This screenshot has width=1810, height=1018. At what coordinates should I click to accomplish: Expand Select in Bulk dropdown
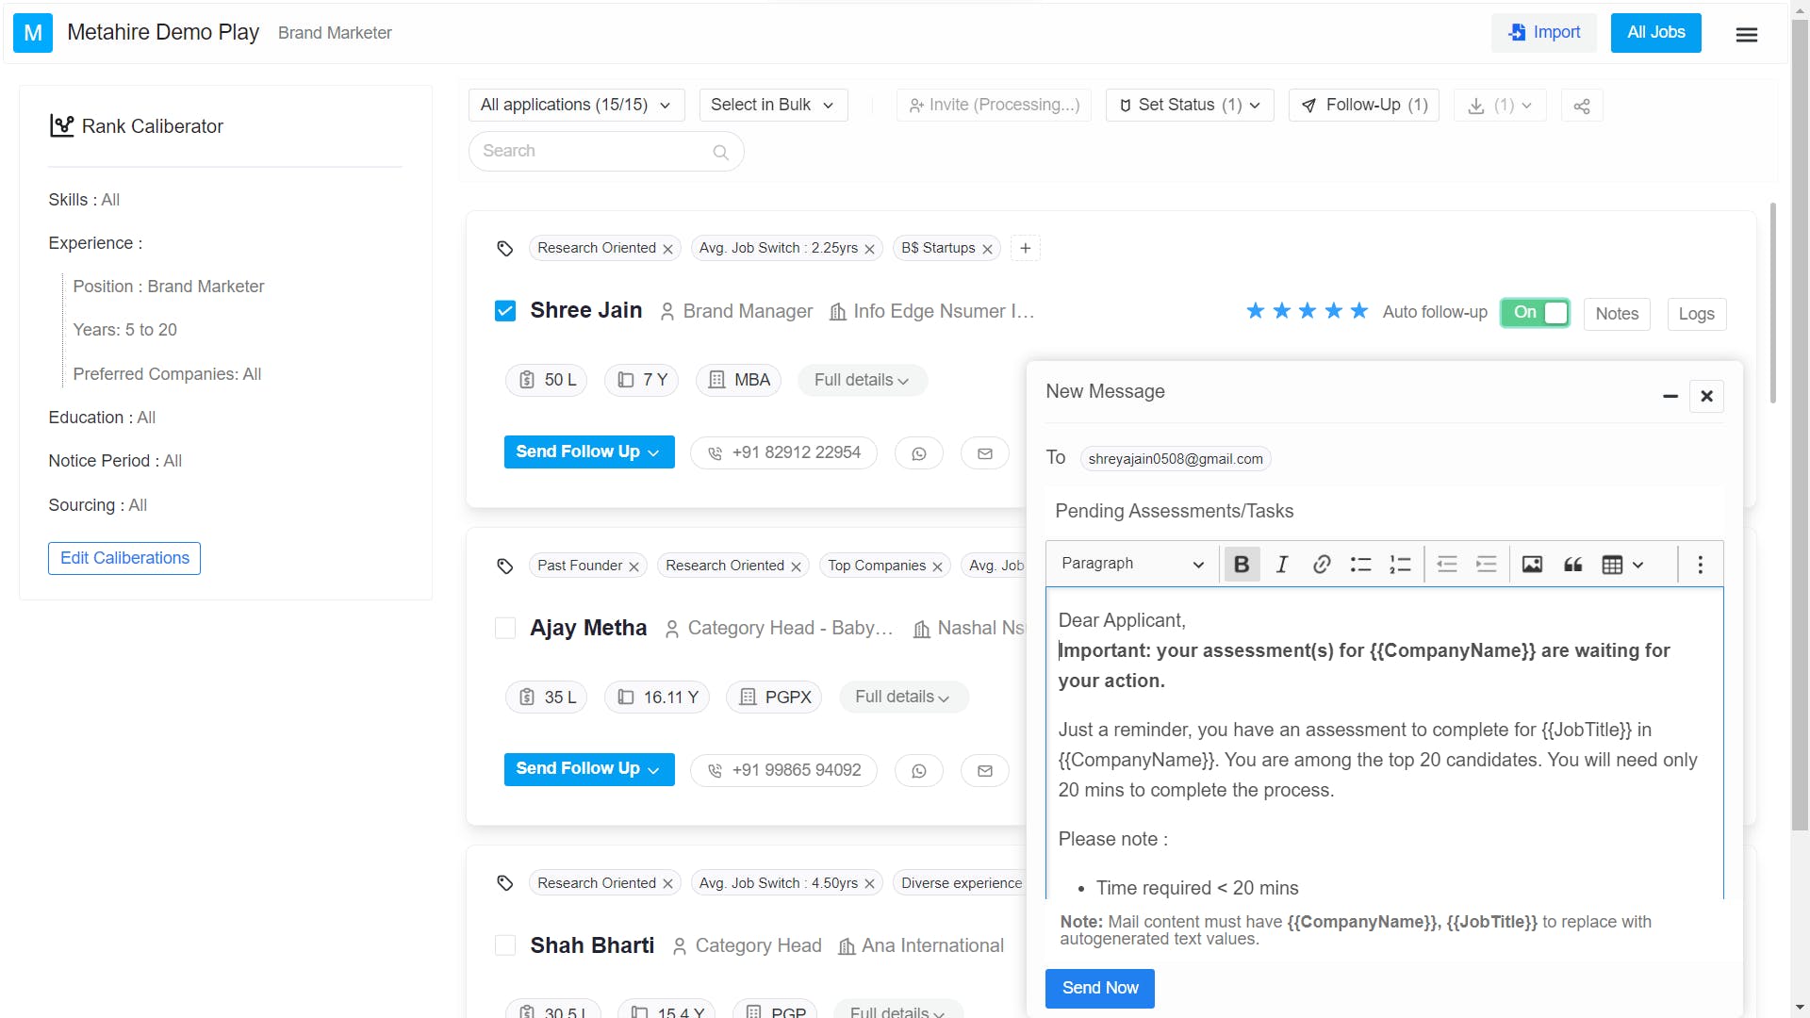point(772,105)
